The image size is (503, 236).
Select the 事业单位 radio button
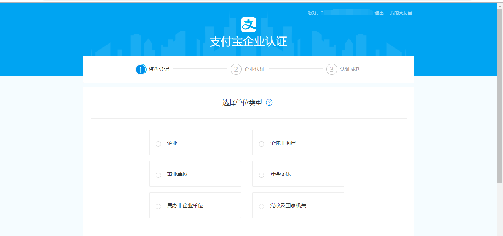point(158,175)
